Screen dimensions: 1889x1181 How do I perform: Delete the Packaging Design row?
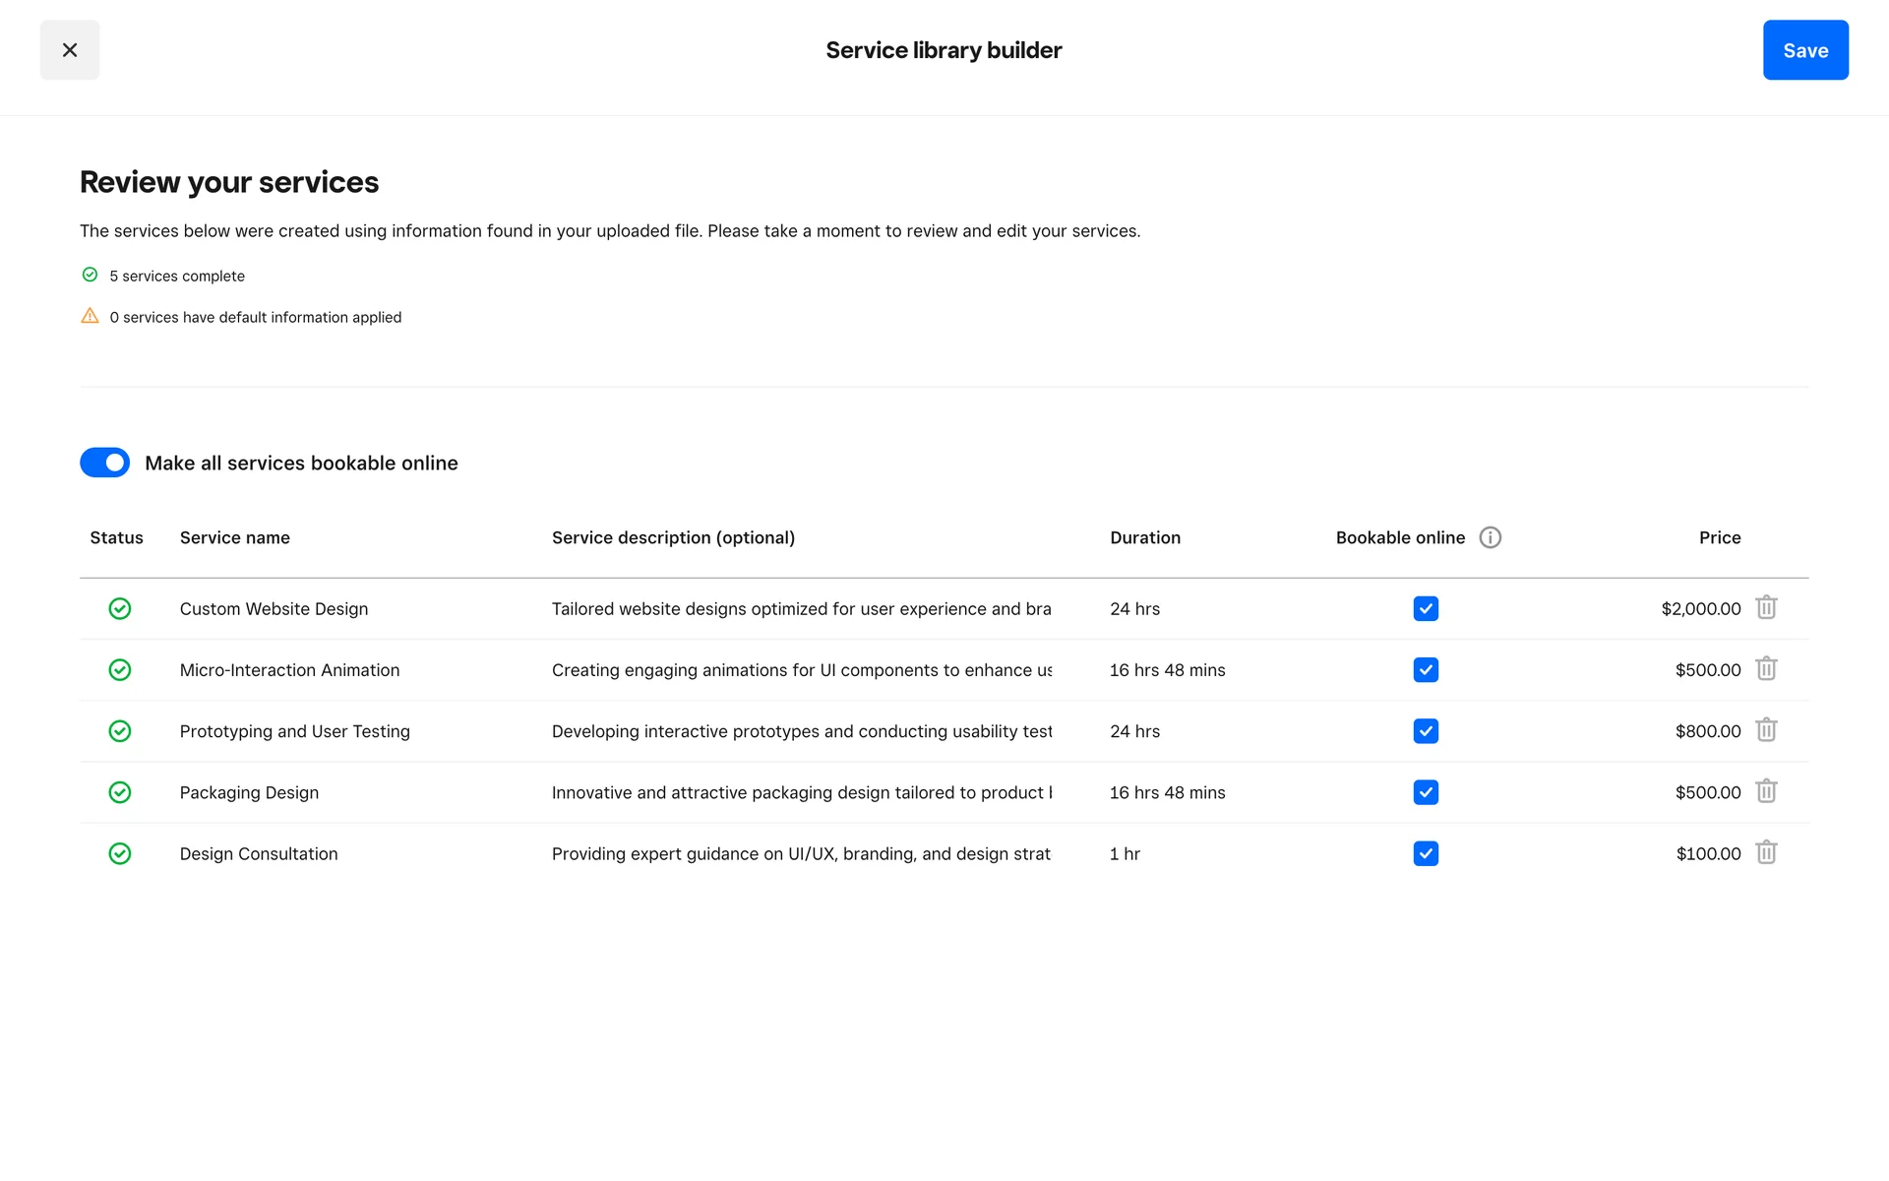1766,791
